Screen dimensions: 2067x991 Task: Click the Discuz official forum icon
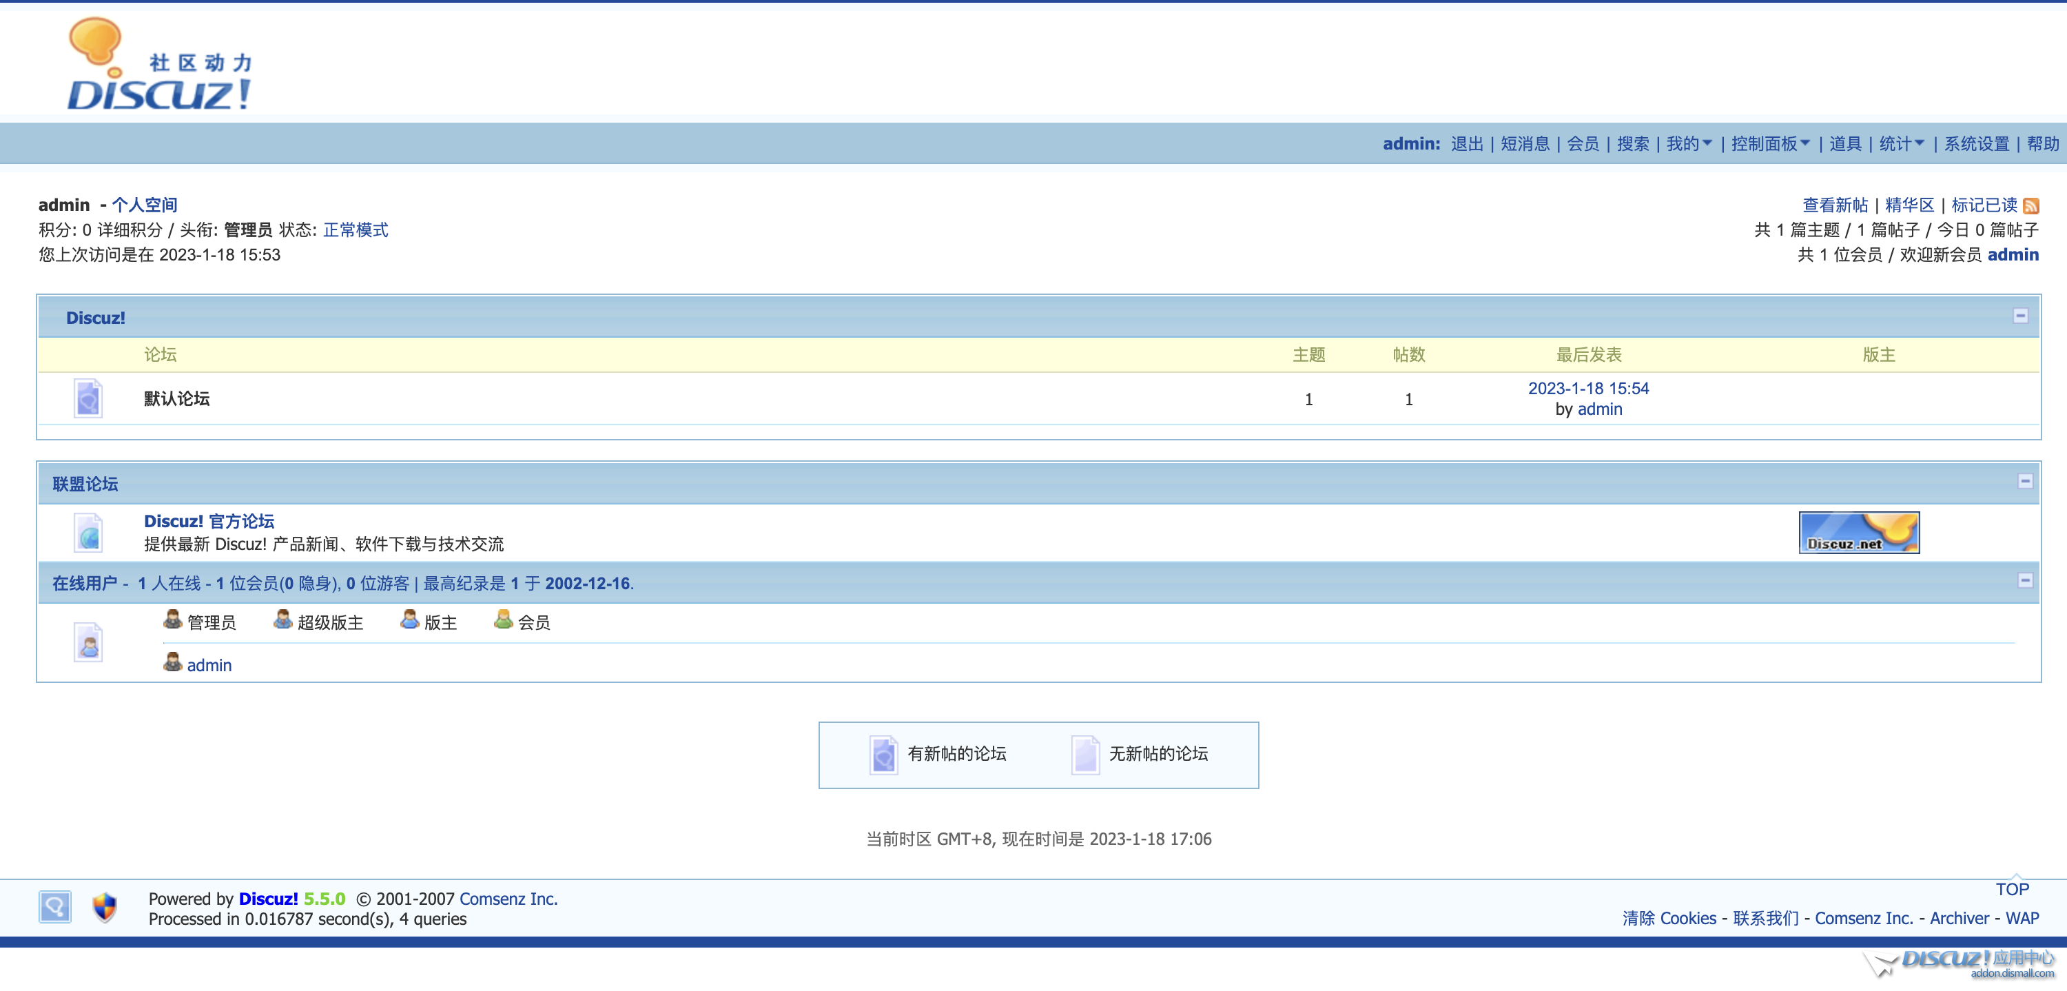tap(88, 533)
